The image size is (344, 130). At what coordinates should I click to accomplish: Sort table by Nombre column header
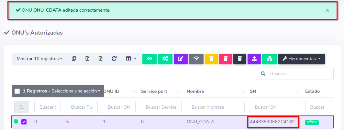tap(195, 91)
